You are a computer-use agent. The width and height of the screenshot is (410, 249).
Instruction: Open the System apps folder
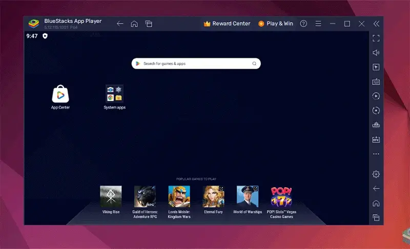(114, 94)
